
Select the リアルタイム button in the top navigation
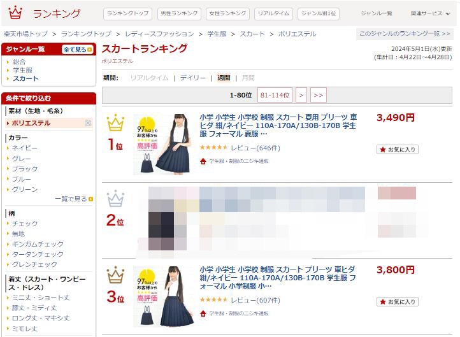click(273, 13)
